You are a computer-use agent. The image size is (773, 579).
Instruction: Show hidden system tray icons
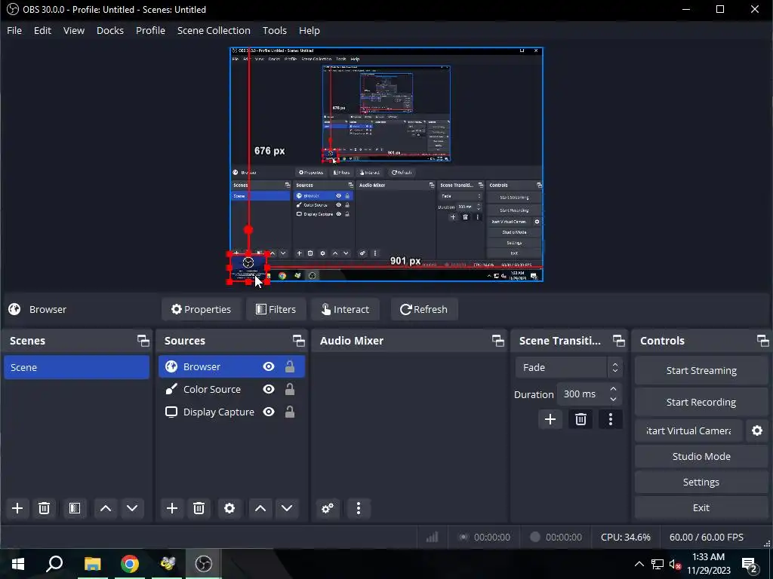[639, 564]
